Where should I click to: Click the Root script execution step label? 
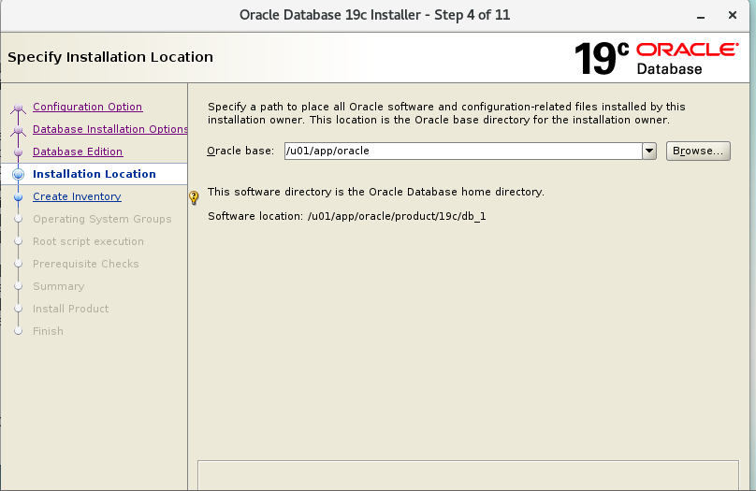tap(88, 241)
